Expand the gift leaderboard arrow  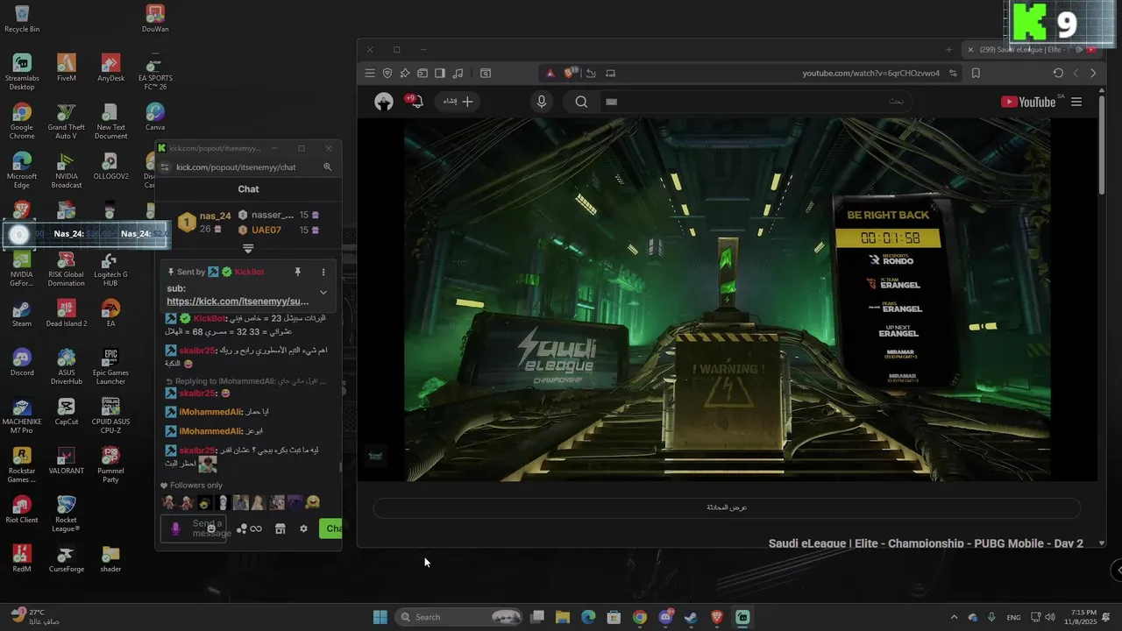(x=248, y=249)
